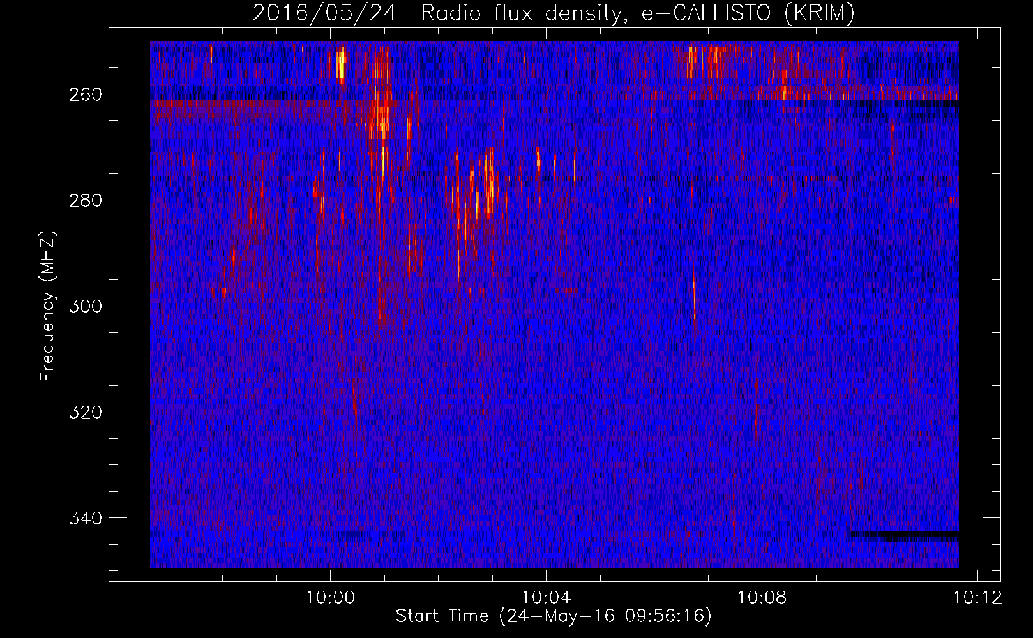Click the 320 frequency tick label
The width and height of the screenshot is (1033, 638).
[x=86, y=412]
